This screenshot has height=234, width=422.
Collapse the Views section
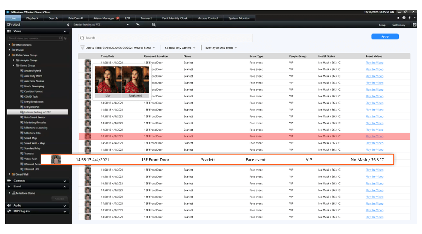(65, 32)
